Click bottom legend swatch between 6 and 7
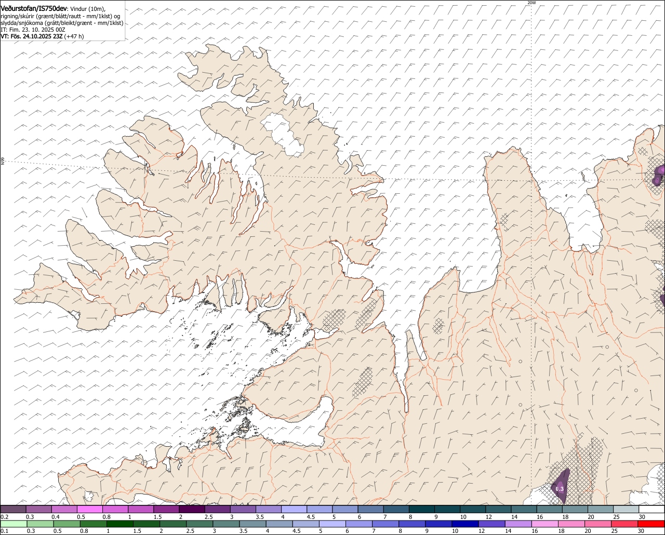Image resolution: width=665 pixels, height=535 pixels. pos(359,524)
